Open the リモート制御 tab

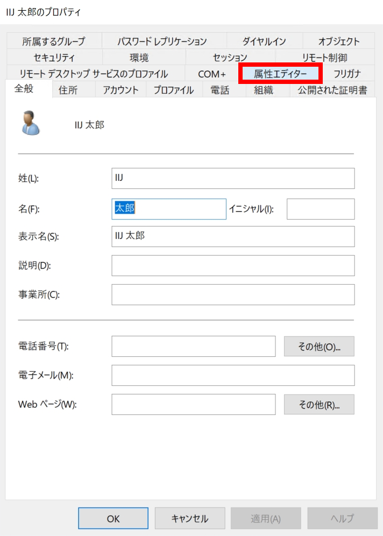pyautogui.click(x=325, y=58)
